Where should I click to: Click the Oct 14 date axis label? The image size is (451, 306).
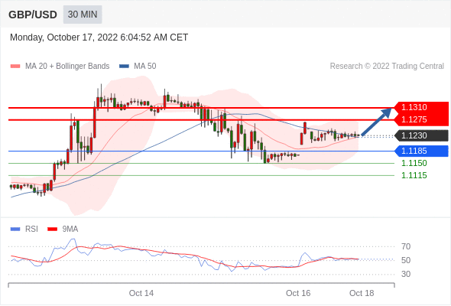tap(141, 293)
